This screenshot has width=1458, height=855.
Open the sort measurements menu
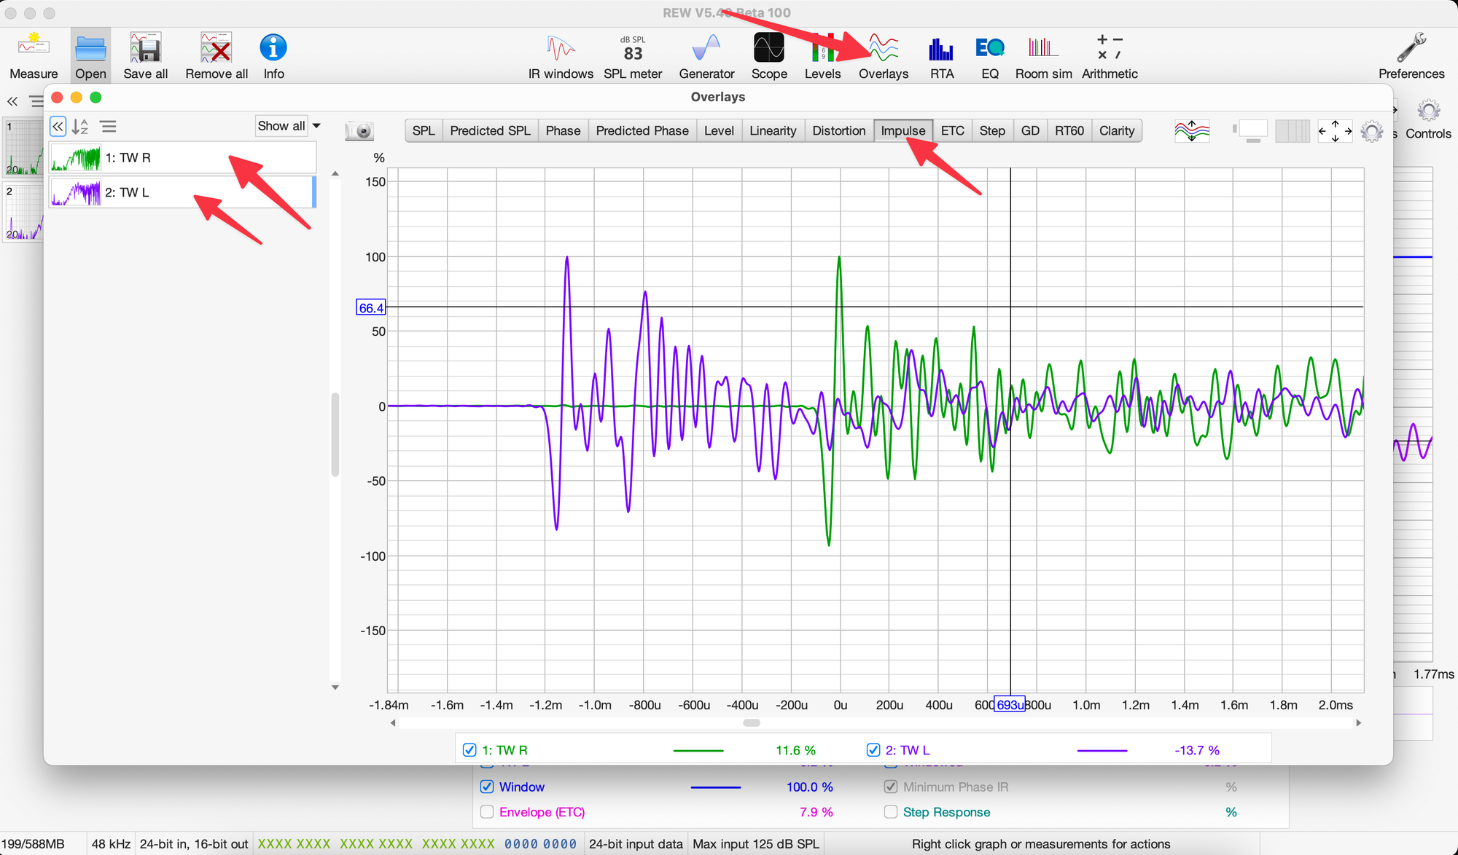[x=80, y=127]
